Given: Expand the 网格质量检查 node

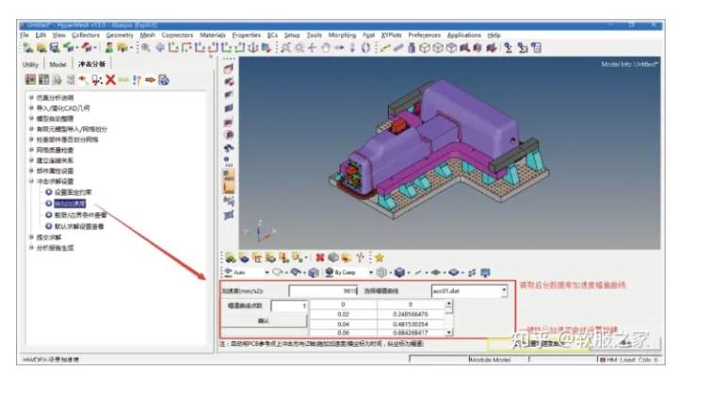Looking at the screenshot, I should (31, 150).
